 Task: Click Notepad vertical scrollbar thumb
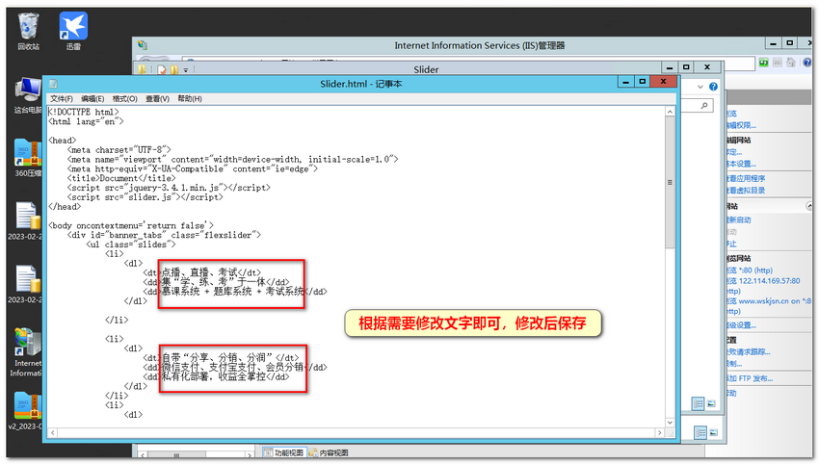[x=670, y=183]
